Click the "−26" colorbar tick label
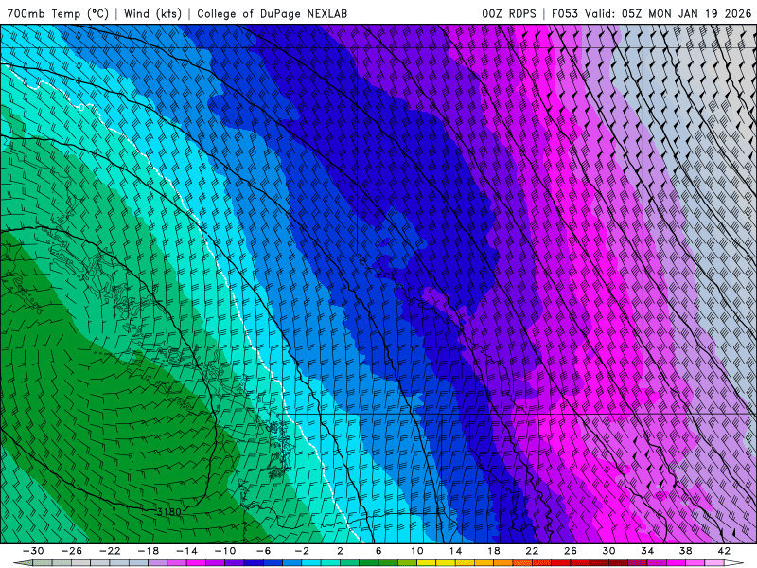The height and width of the screenshot is (568, 757). [x=72, y=551]
